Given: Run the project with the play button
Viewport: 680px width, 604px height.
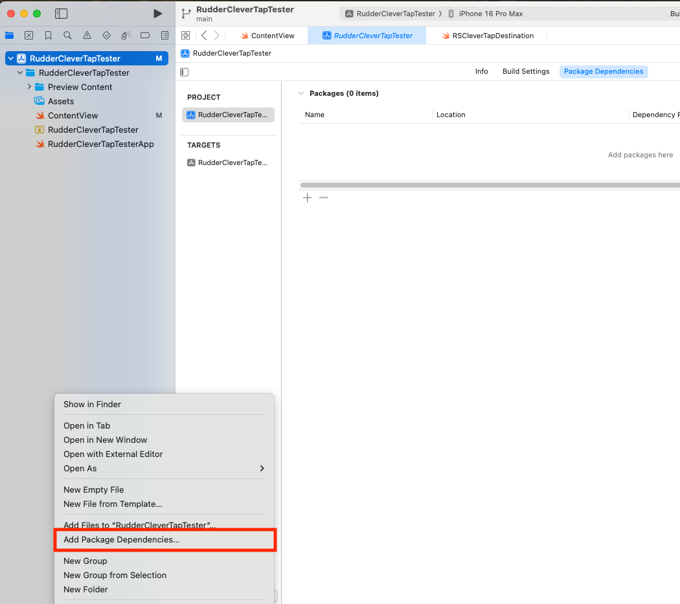Looking at the screenshot, I should (158, 14).
